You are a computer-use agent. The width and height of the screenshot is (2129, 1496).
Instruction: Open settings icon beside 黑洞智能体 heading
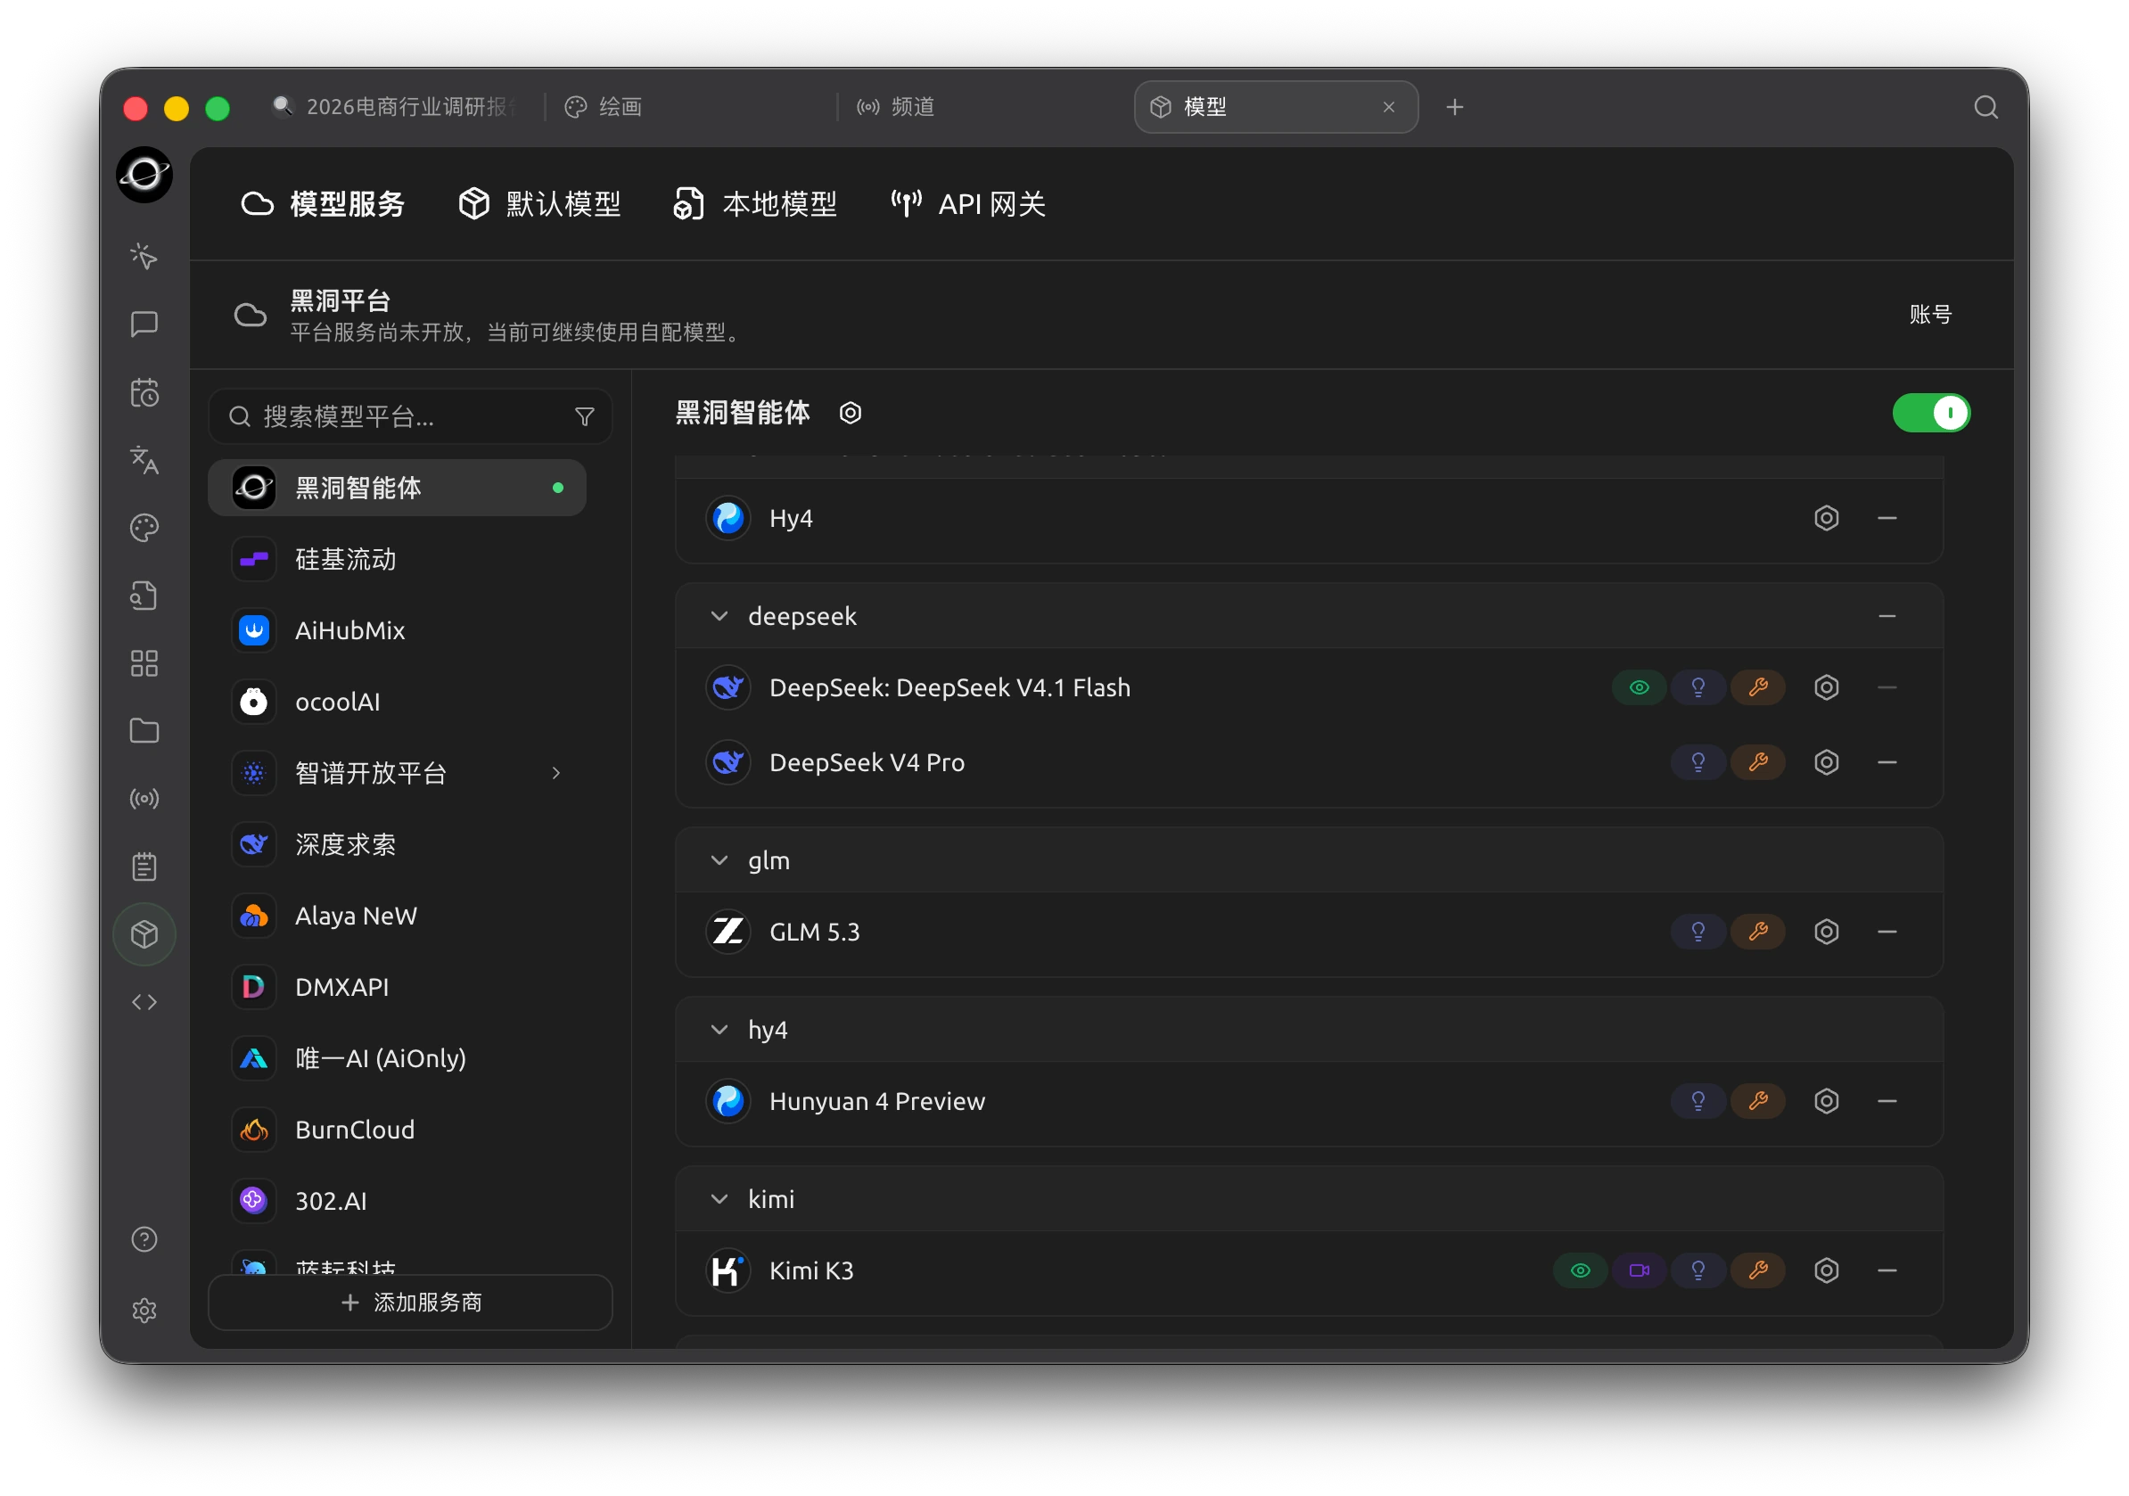851,413
